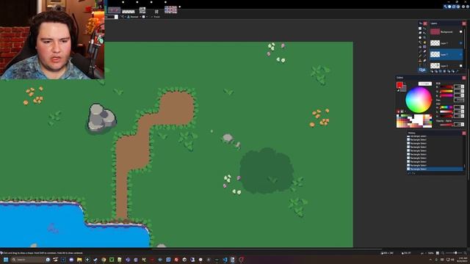Select the Color Picker tool
This screenshot has width=470, height=264.
click(424, 56)
